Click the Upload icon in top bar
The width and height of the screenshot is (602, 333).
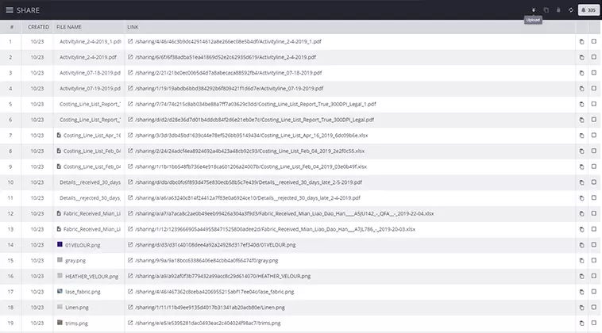pyautogui.click(x=533, y=10)
